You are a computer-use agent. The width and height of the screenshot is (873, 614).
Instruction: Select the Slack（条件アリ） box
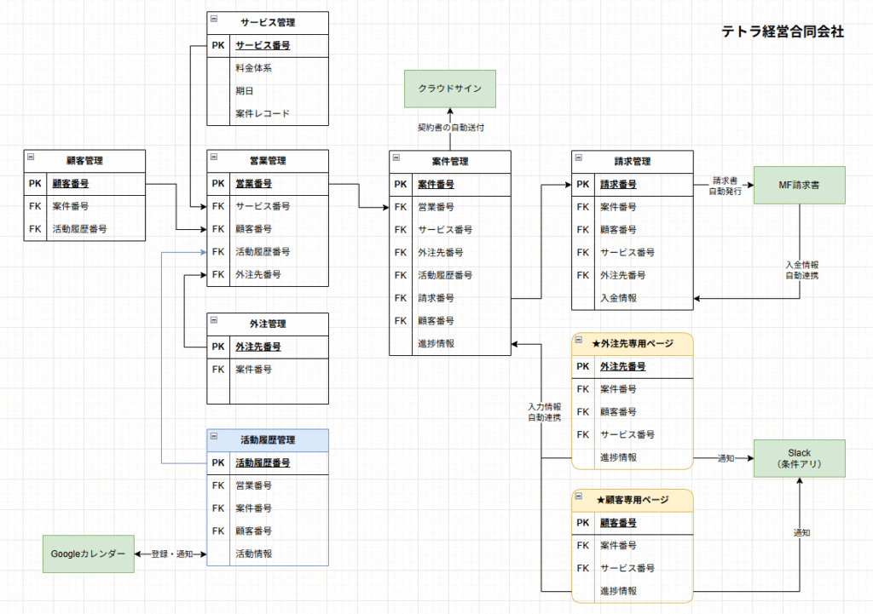pyautogui.click(x=799, y=458)
